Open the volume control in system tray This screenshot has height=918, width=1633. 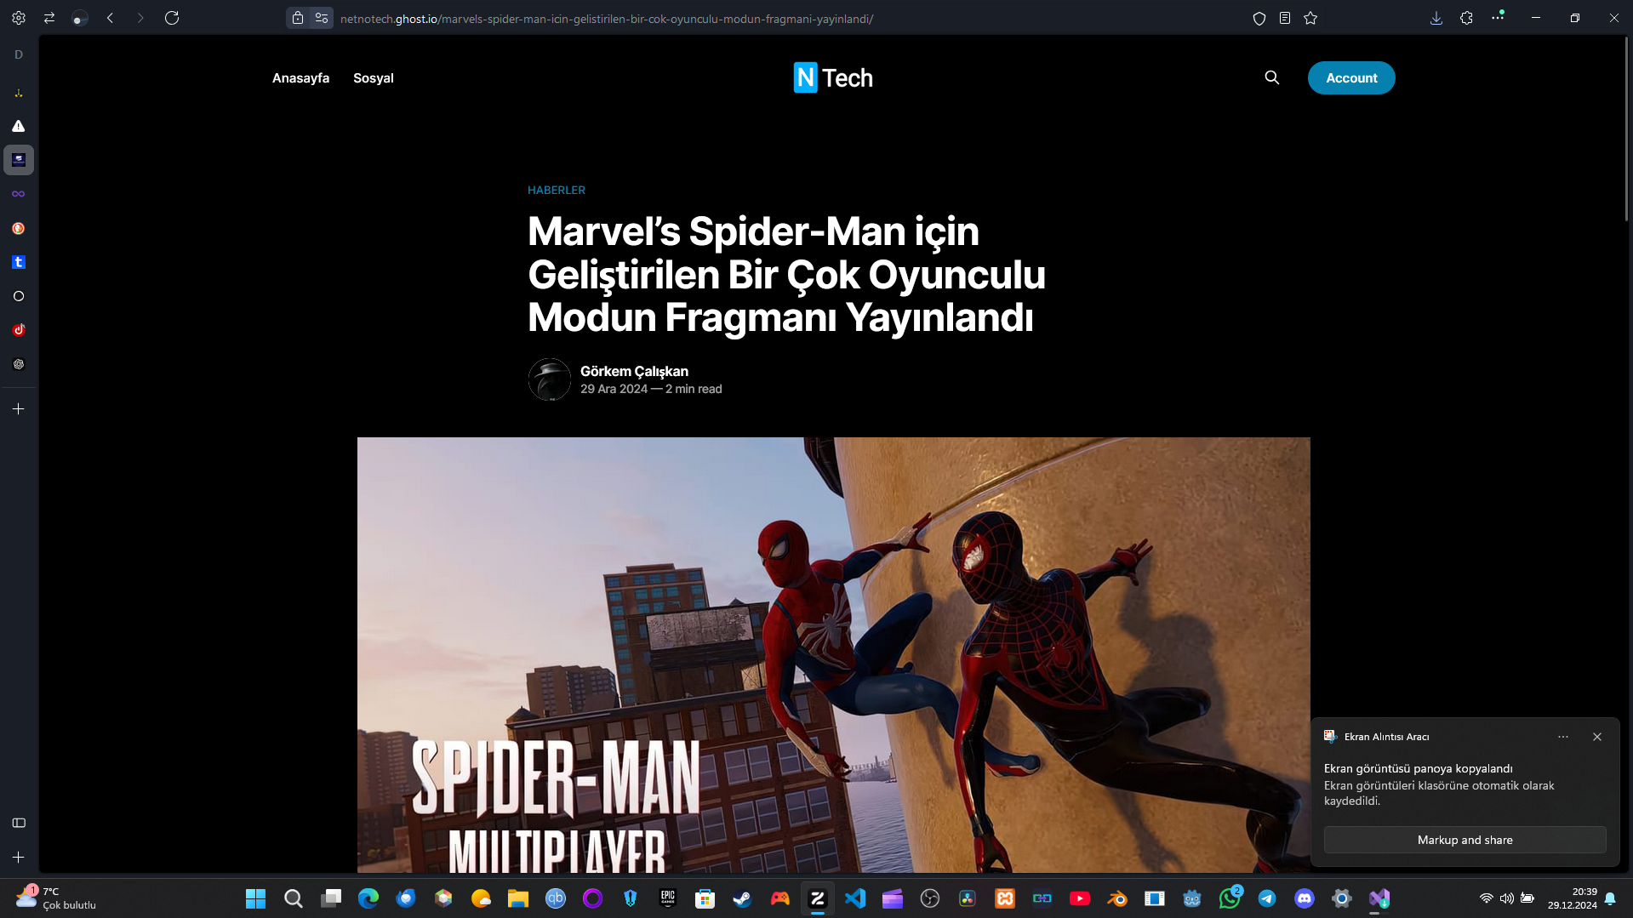pos(1507,898)
